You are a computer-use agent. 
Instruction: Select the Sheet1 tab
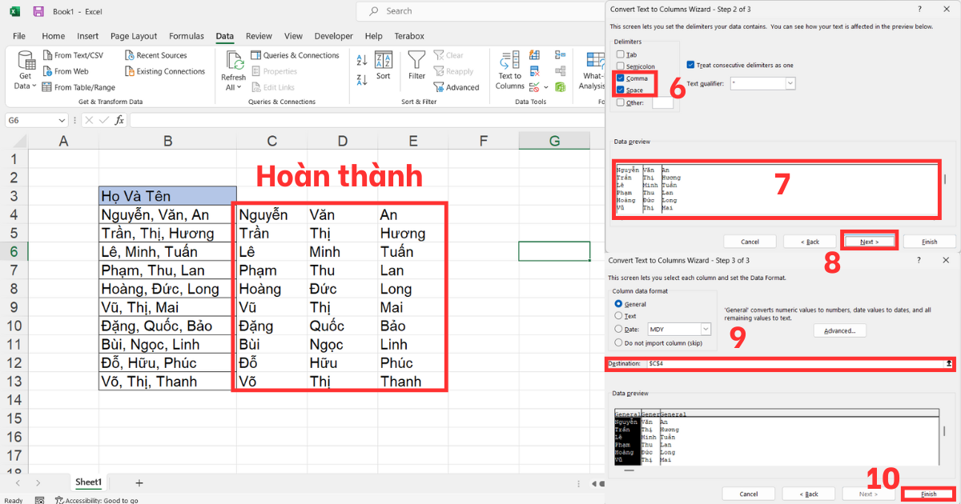pyautogui.click(x=88, y=482)
